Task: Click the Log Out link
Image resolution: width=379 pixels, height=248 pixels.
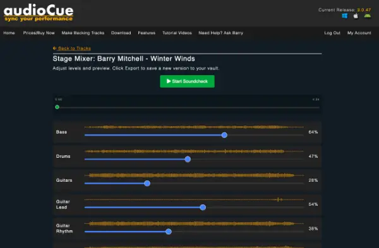Action: coord(332,33)
